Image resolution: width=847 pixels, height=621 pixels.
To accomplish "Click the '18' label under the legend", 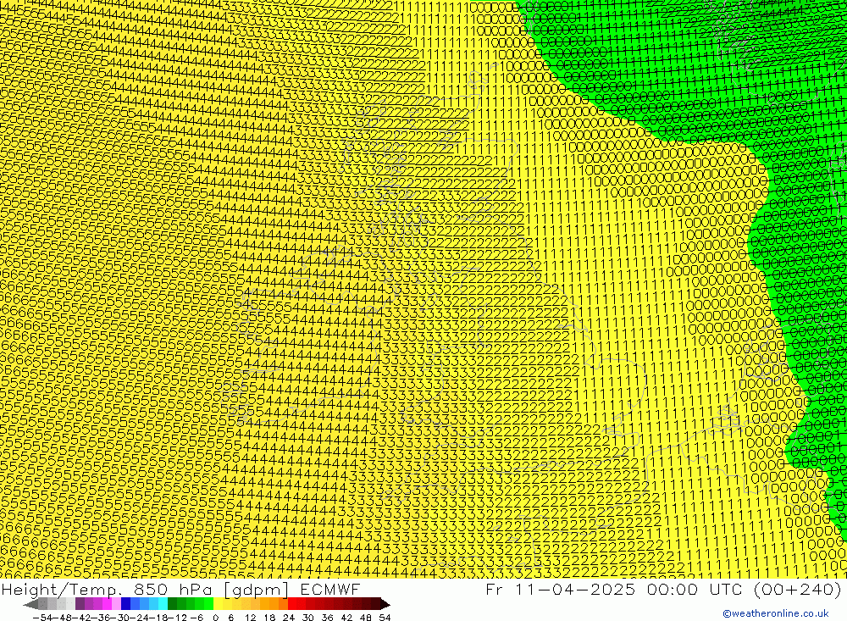I will [269, 618].
